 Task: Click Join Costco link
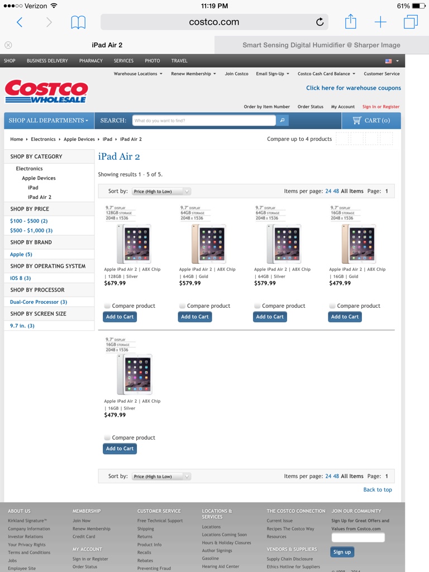click(236, 74)
